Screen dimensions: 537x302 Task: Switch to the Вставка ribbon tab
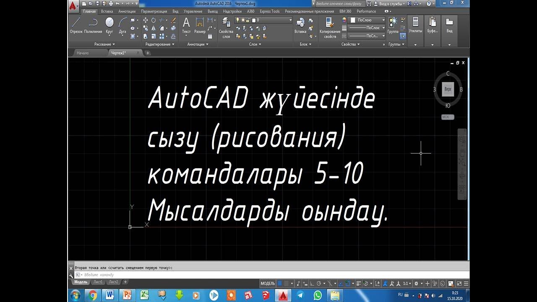point(107,11)
